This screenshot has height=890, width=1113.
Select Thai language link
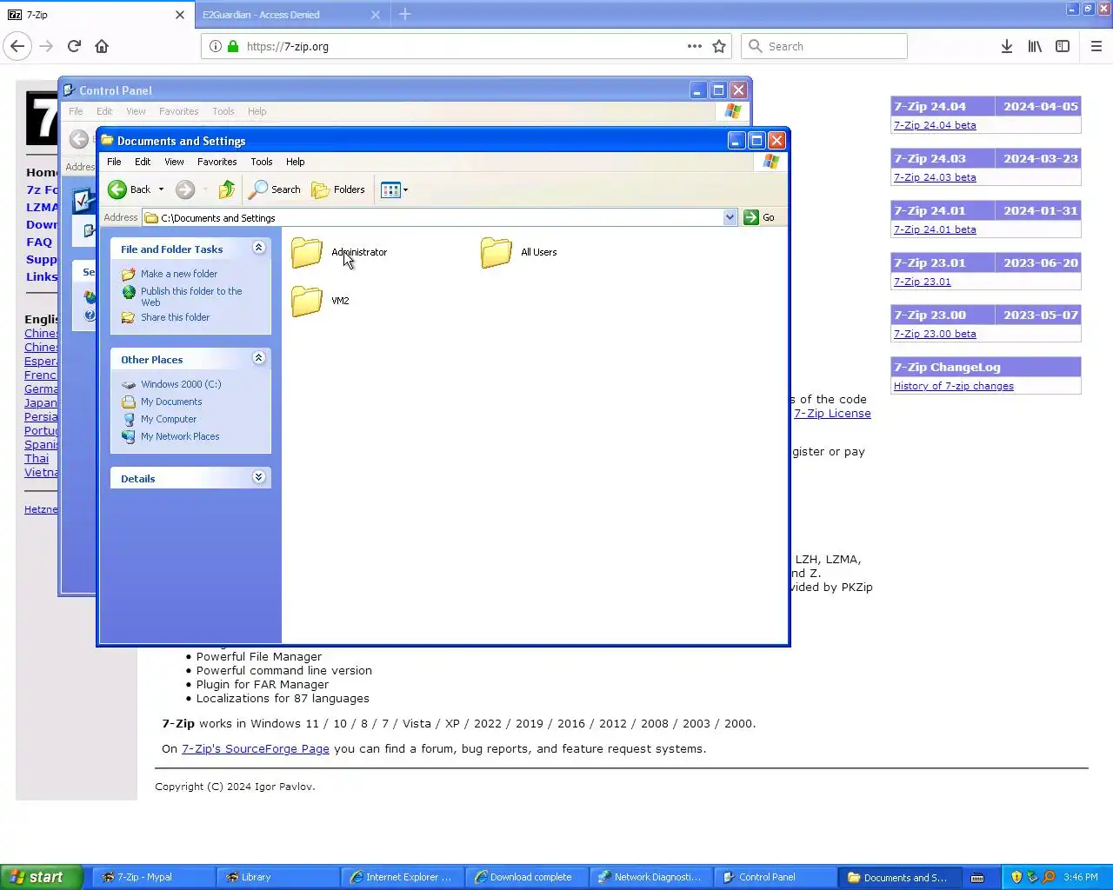point(37,459)
